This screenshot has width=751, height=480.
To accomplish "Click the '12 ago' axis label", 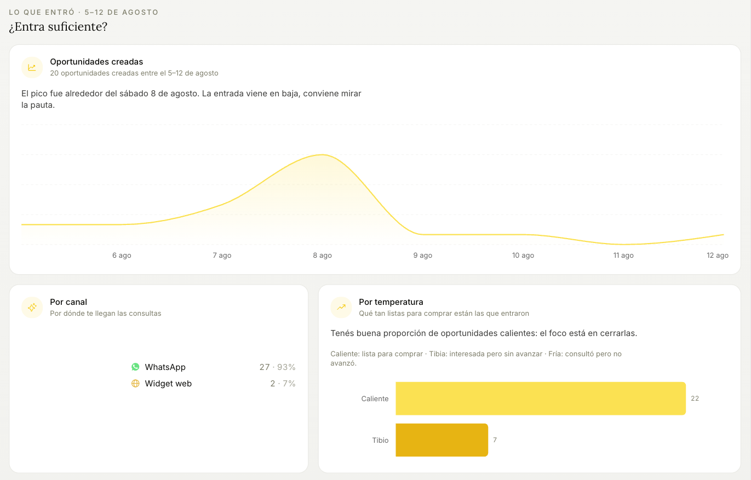I will tap(718, 256).
